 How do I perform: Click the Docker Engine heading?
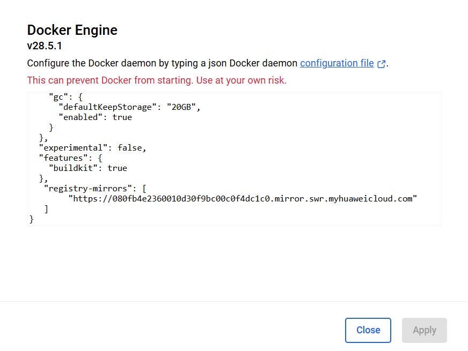coord(72,30)
